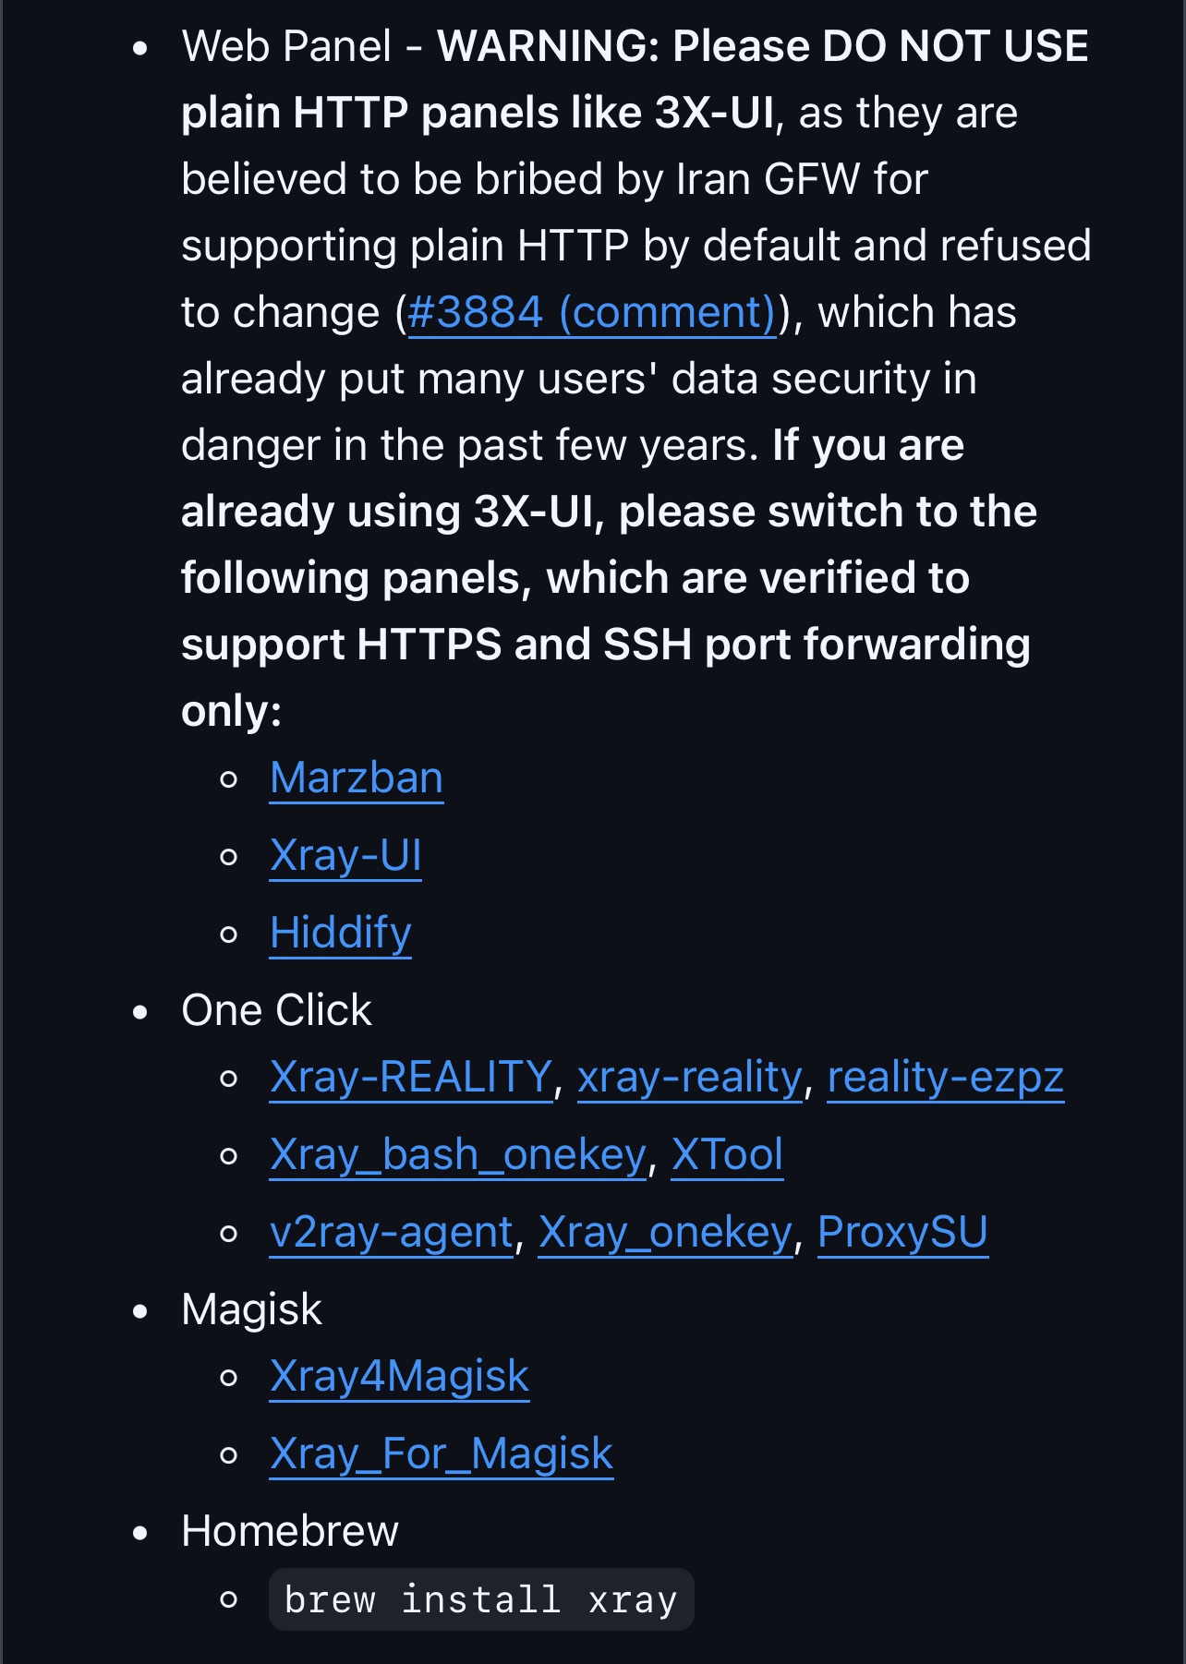Click the bold 3X-UI switch notice
Screen dimensions: 1186x1664
(610, 578)
